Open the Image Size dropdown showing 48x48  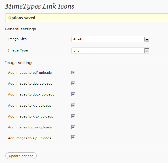click(111, 39)
